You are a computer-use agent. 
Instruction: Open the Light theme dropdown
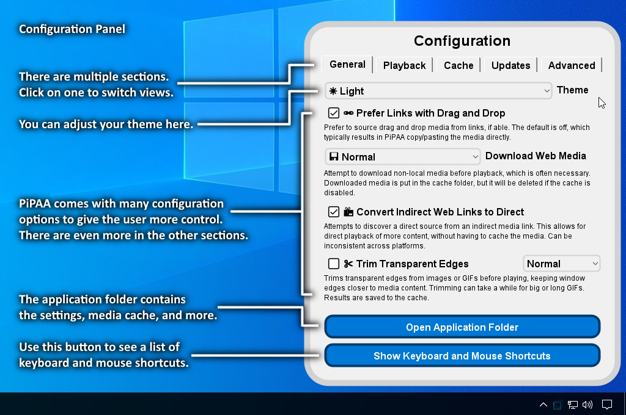coord(438,91)
